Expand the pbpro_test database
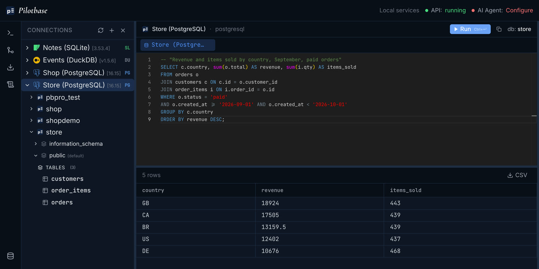539x269 pixels. (31, 98)
